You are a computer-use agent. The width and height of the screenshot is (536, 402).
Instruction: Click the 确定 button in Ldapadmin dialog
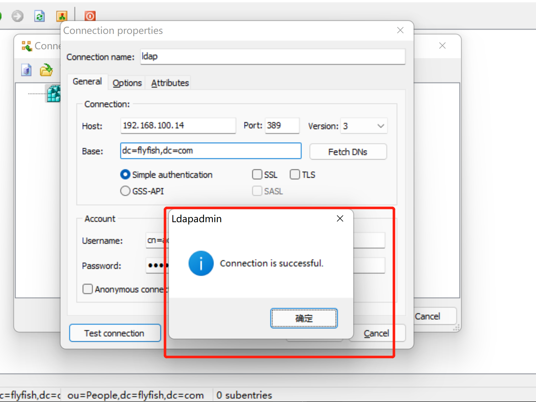click(x=304, y=318)
